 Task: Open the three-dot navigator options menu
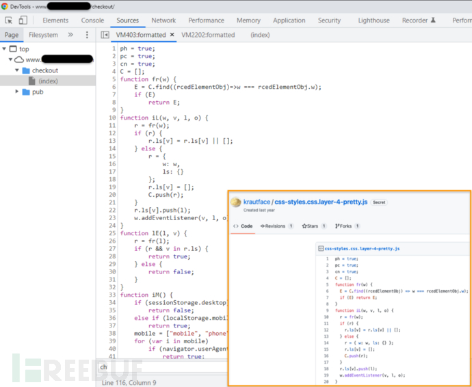click(x=86, y=35)
